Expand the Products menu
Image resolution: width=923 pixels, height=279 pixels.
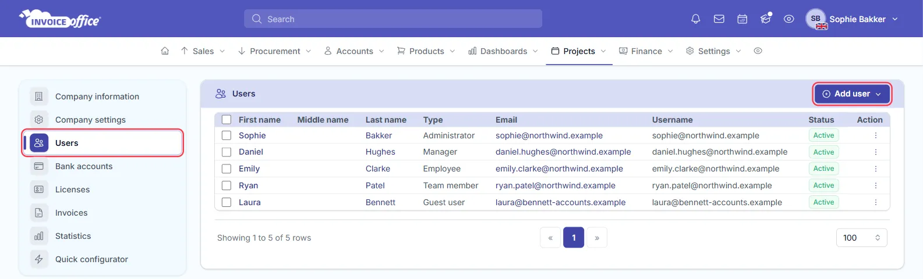click(x=426, y=51)
